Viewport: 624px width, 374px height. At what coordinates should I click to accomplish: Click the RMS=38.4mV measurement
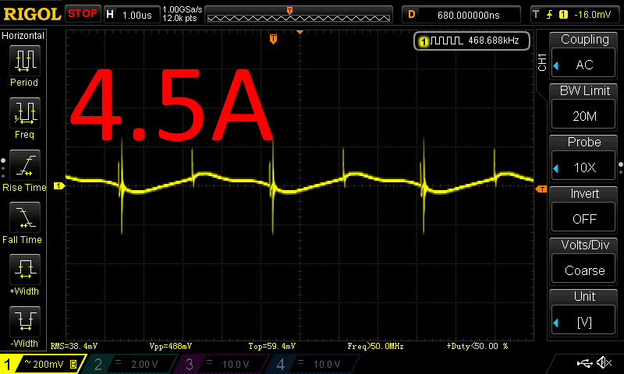(74, 346)
